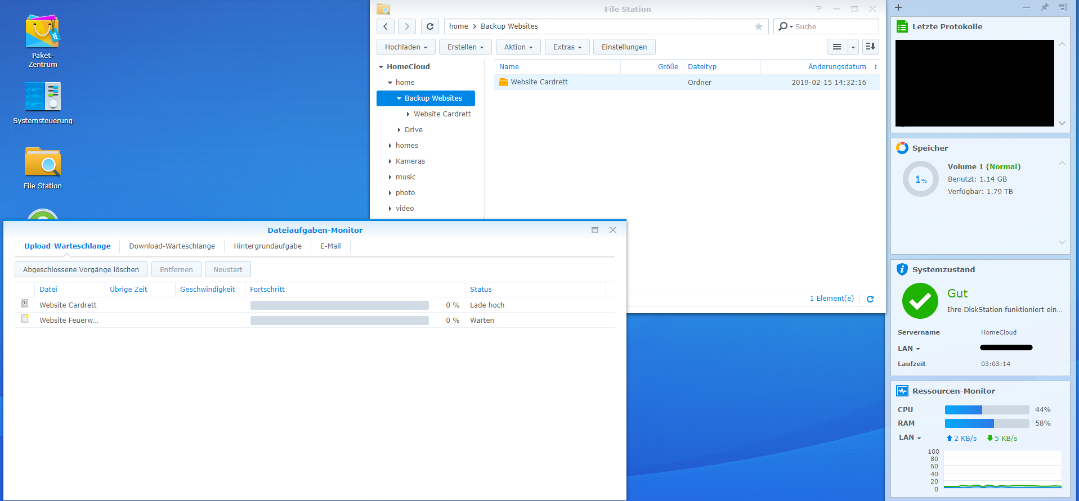Switch to Download-Warteschlange tab
The height and width of the screenshot is (501, 1079).
pyautogui.click(x=172, y=246)
